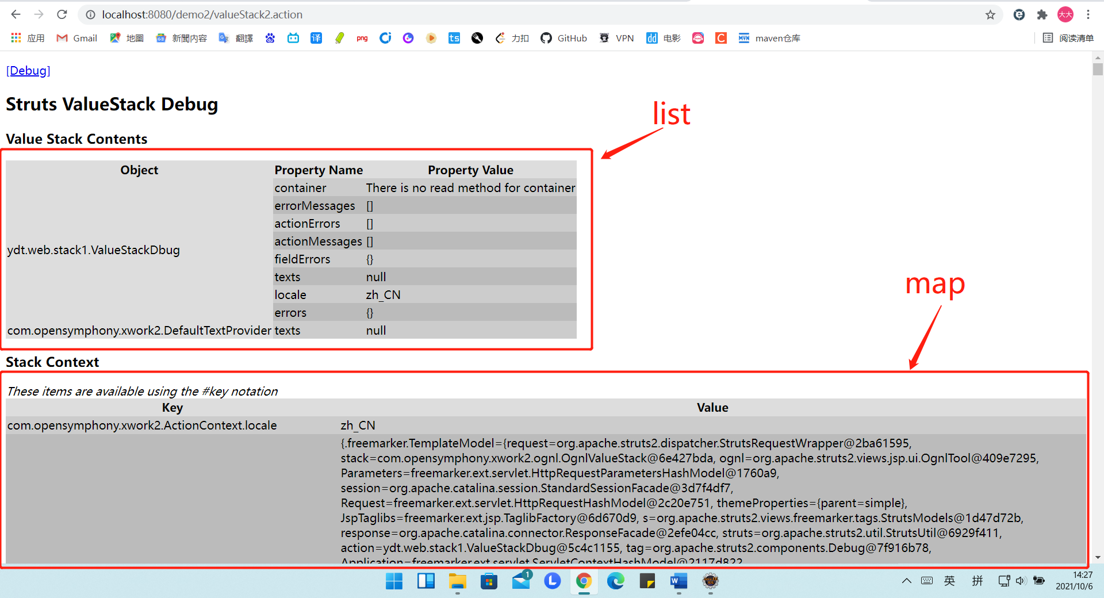
Task: Open the VPN bookmark
Action: 616,38
